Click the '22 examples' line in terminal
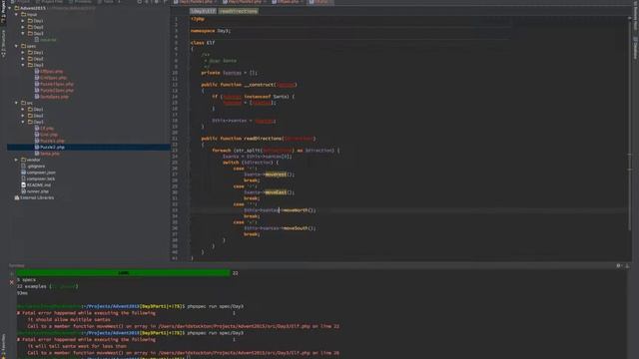Screen dimensions: 639x359 (47, 286)
